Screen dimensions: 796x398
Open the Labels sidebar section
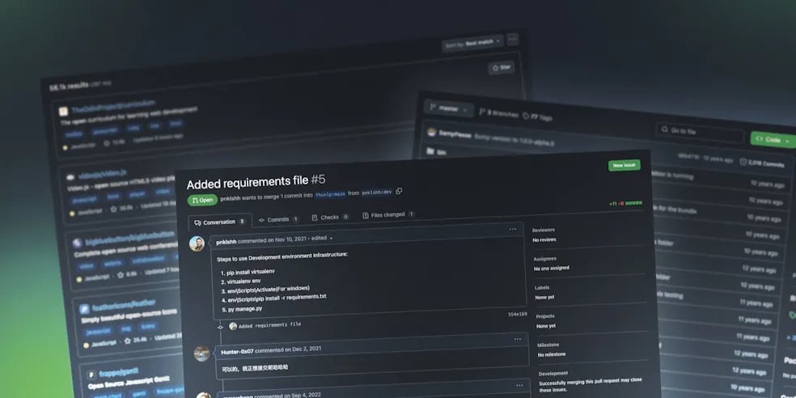click(x=542, y=287)
